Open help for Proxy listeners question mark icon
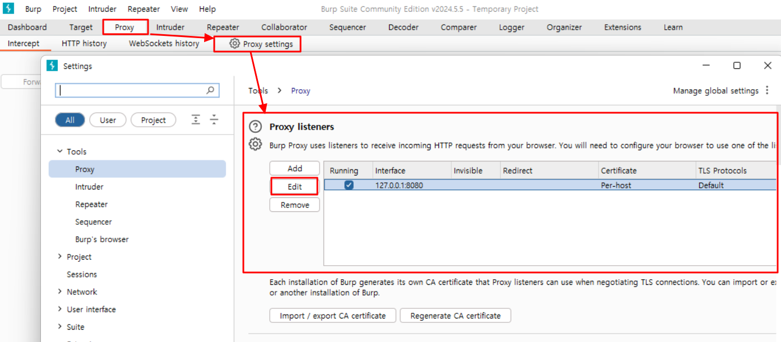The width and height of the screenshot is (781, 342). (x=255, y=127)
